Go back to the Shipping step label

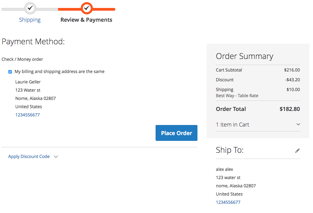point(30,20)
